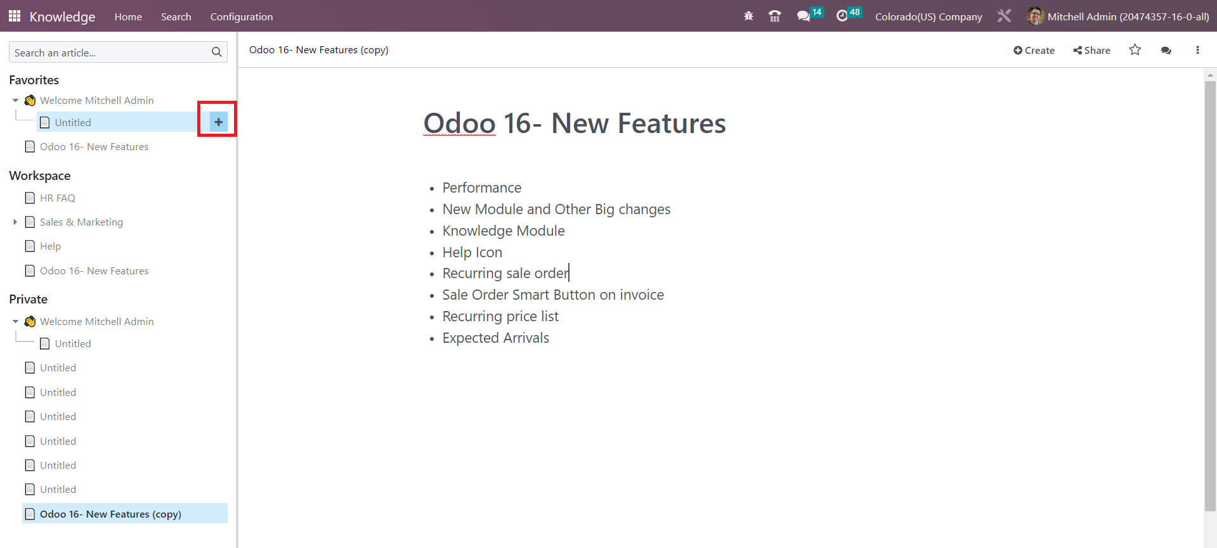The width and height of the screenshot is (1217, 548).
Task: Open the article chatter comments icon
Action: tap(1166, 50)
